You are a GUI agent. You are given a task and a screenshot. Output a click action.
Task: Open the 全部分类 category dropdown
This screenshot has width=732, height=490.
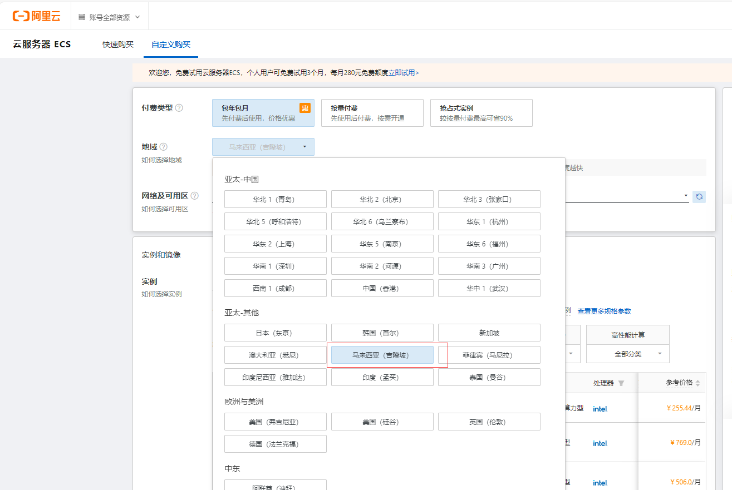[628, 354]
